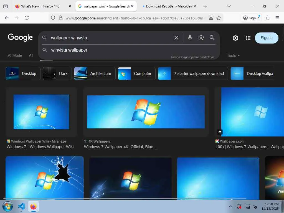Click Firefox account Sign in button
Image resolution: width=284 pixels, height=213 pixels.
251,18
